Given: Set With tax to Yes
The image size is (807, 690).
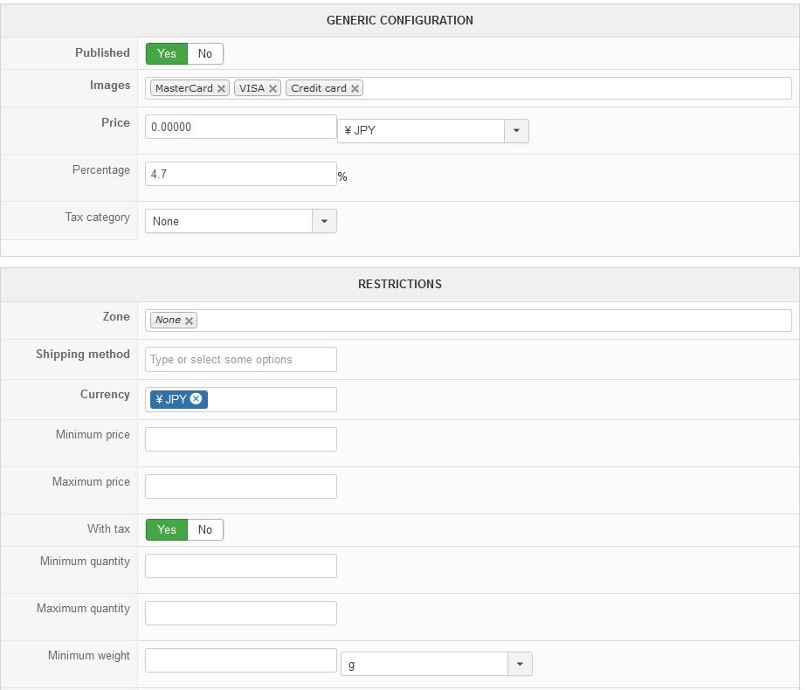Looking at the screenshot, I should pos(167,530).
